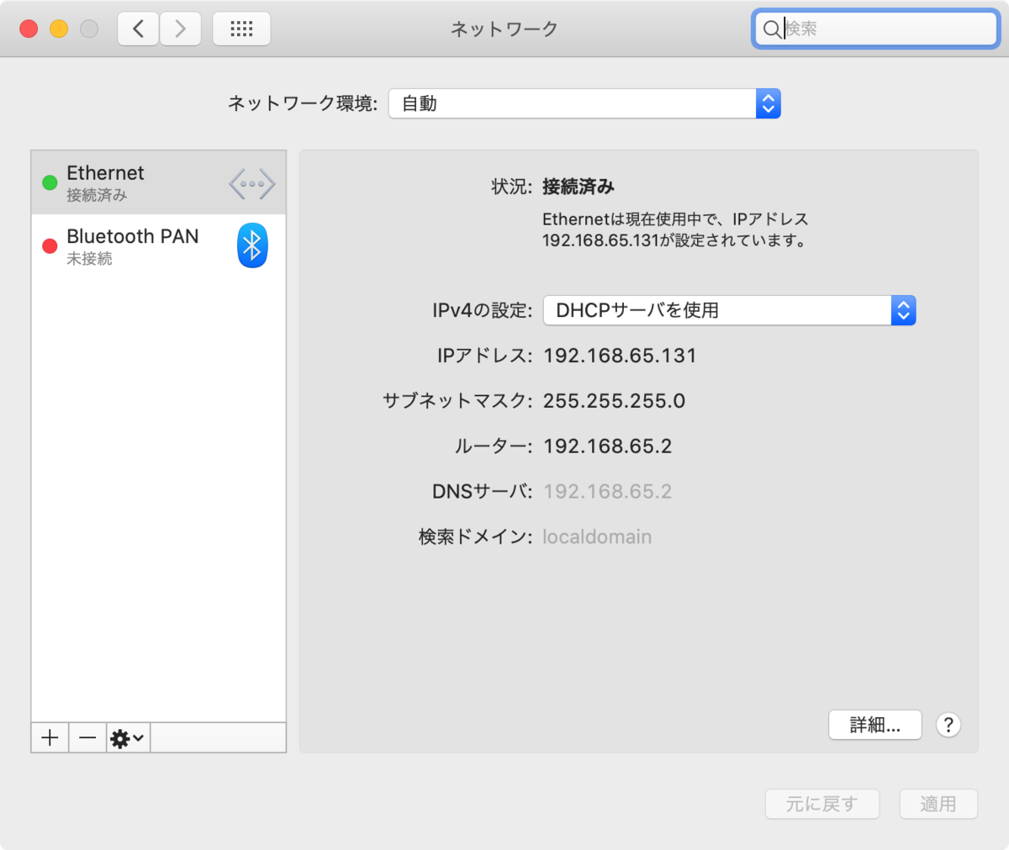Click the Ethernet arrows icon

(x=252, y=183)
